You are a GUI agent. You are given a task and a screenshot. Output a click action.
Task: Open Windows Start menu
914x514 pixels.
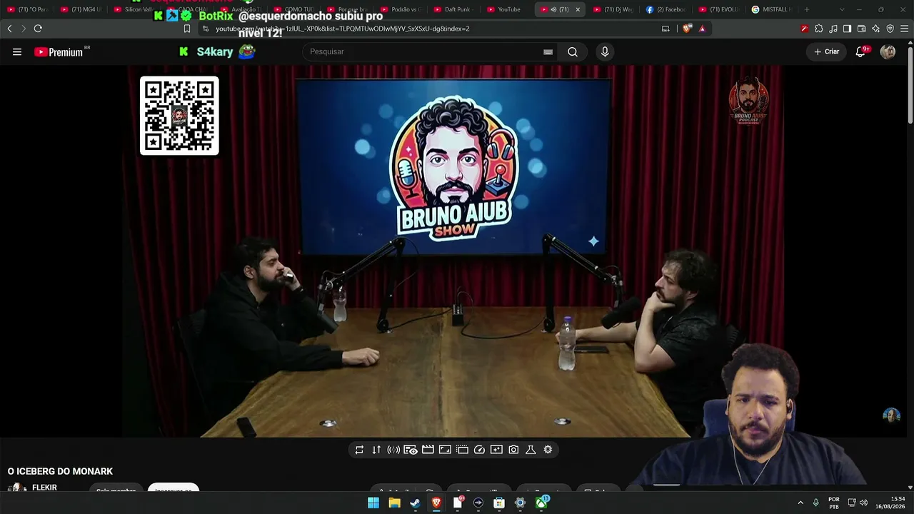tap(373, 503)
